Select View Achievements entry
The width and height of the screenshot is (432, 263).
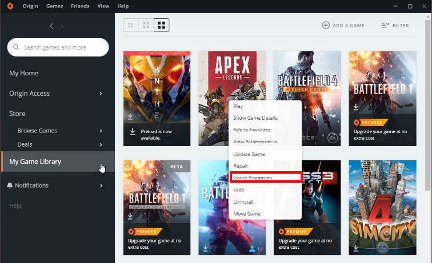[x=265, y=141]
